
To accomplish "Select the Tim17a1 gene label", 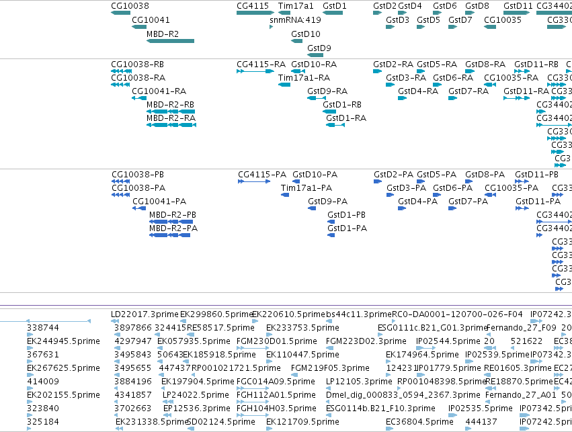I will point(296,6).
